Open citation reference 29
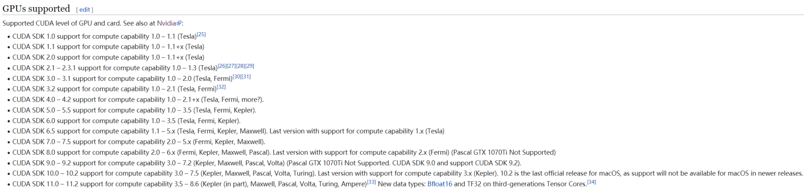 click(x=250, y=66)
